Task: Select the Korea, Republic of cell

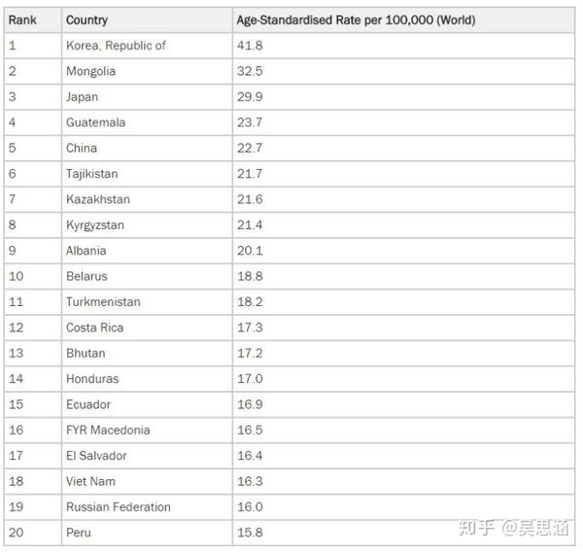Action: 147,46
